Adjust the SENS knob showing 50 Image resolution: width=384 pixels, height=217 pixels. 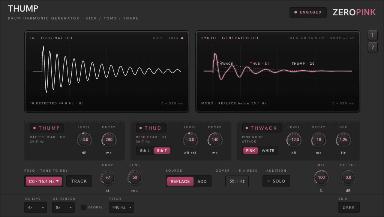(x=135, y=178)
